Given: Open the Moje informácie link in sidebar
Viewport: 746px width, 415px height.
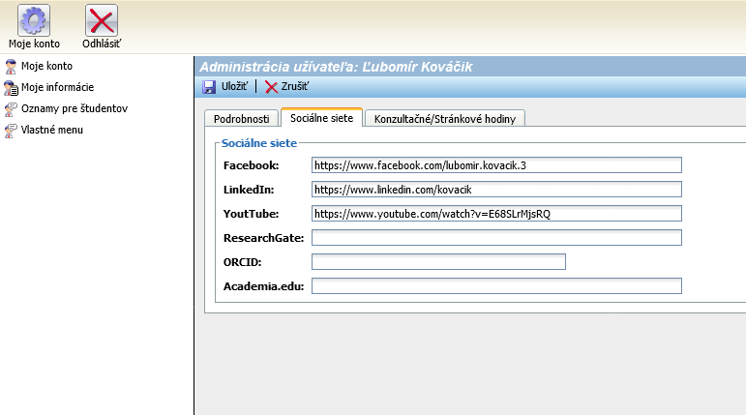Looking at the screenshot, I should tap(57, 87).
